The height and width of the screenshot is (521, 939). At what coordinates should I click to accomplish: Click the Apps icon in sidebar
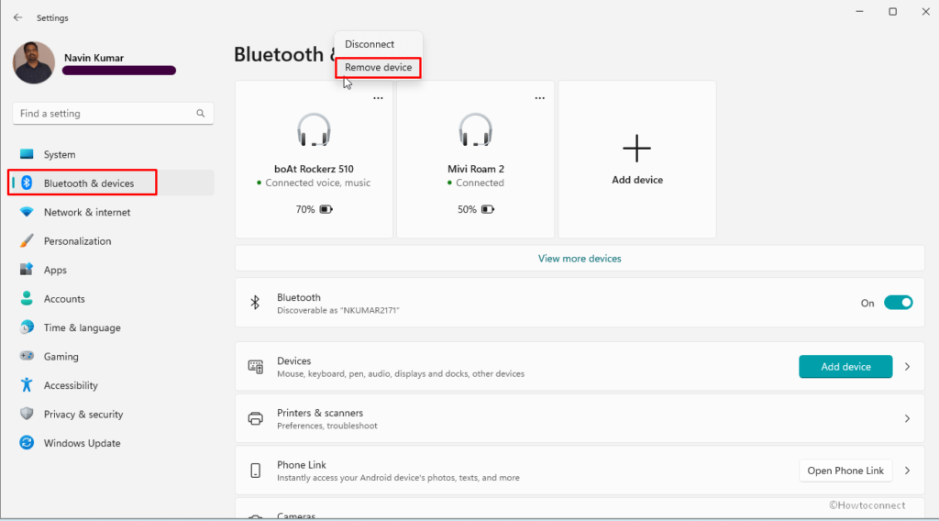pyautogui.click(x=27, y=270)
